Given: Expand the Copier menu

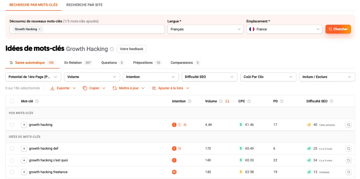Looking at the screenshot, I should pyautogui.click(x=94, y=88).
